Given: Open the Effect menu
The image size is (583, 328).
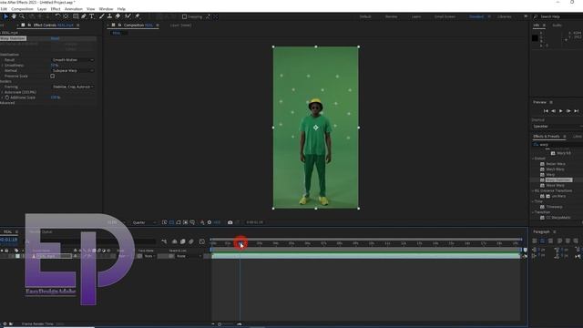Looking at the screenshot, I should point(56,9).
